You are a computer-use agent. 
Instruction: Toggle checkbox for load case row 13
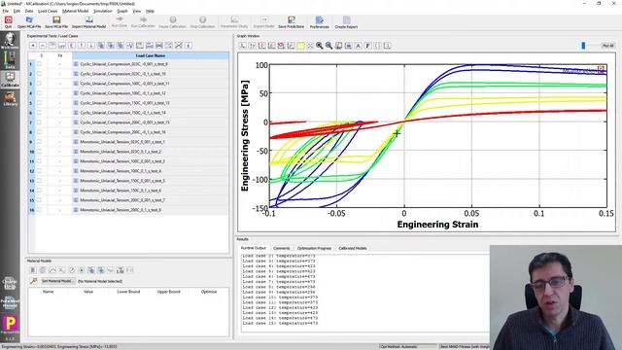39,181
